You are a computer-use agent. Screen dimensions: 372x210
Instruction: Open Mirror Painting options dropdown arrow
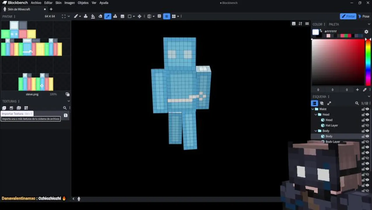pos(153,16)
